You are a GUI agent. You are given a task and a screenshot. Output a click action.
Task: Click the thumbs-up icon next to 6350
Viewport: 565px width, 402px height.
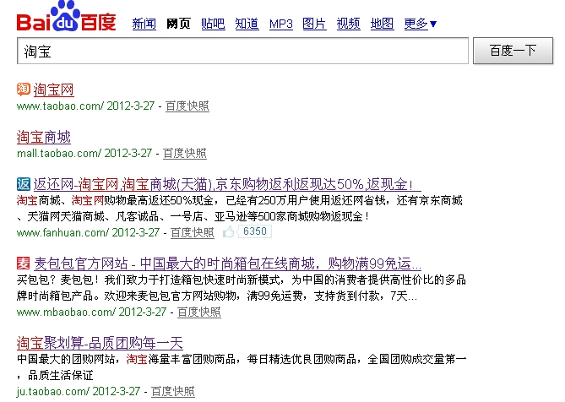click(x=229, y=231)
